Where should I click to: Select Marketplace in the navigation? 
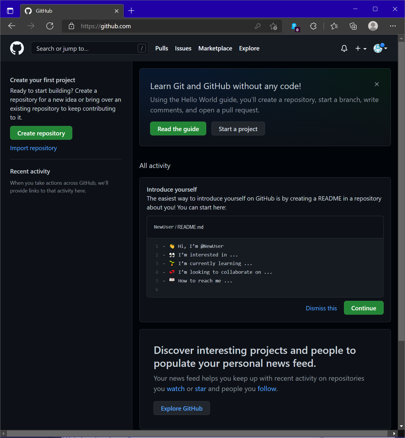point(215,48)
